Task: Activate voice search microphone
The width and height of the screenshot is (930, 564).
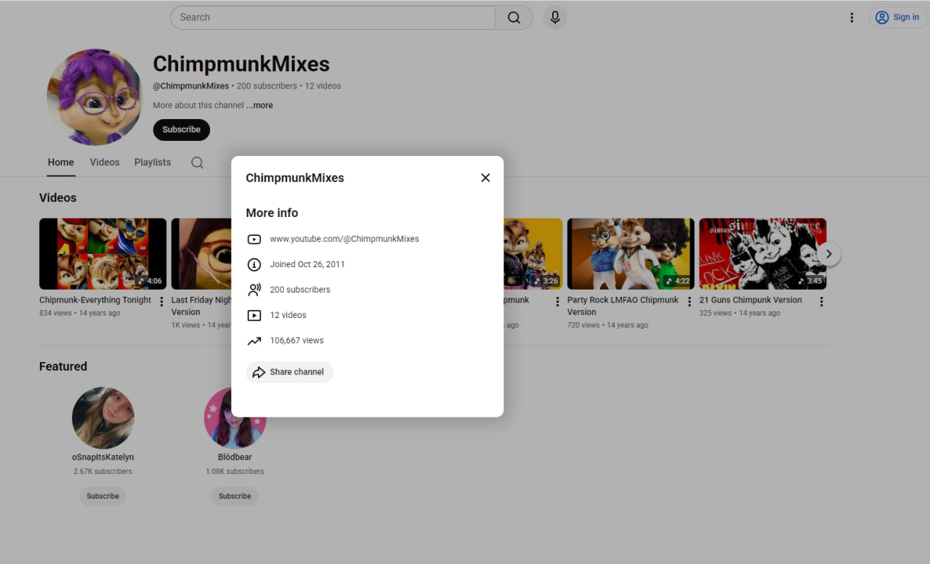Action: click(555, 17)
